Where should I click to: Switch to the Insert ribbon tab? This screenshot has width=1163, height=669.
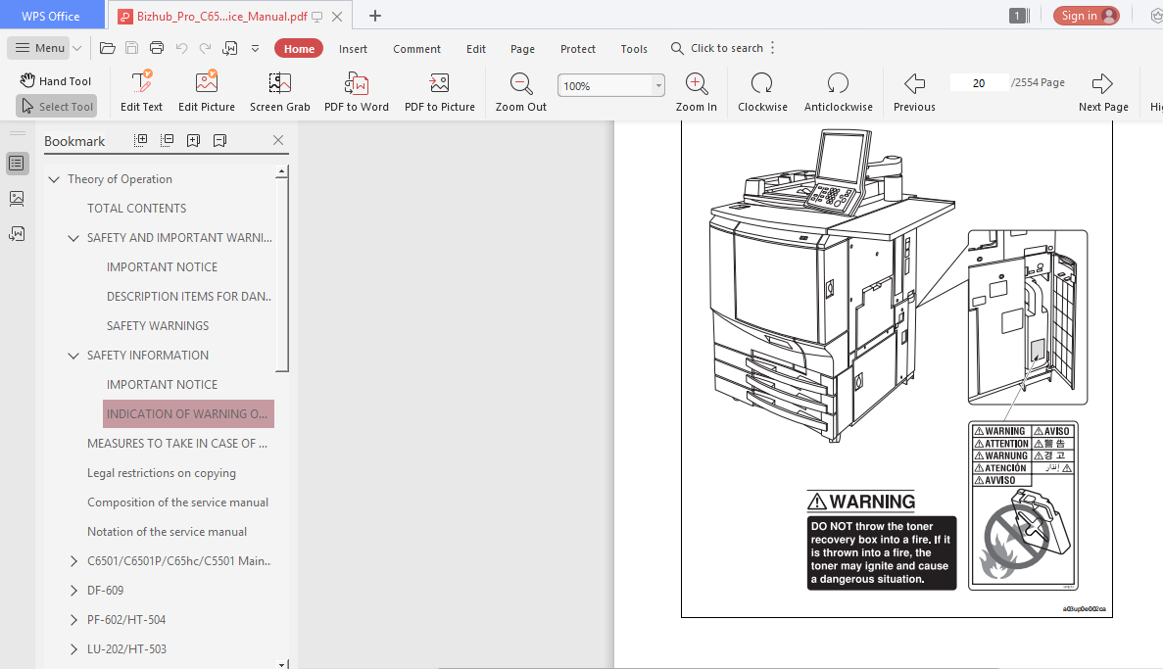click(x=353, y=49)
